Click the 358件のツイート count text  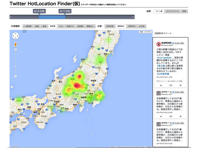pyautogui.click(x=163, y=33)
